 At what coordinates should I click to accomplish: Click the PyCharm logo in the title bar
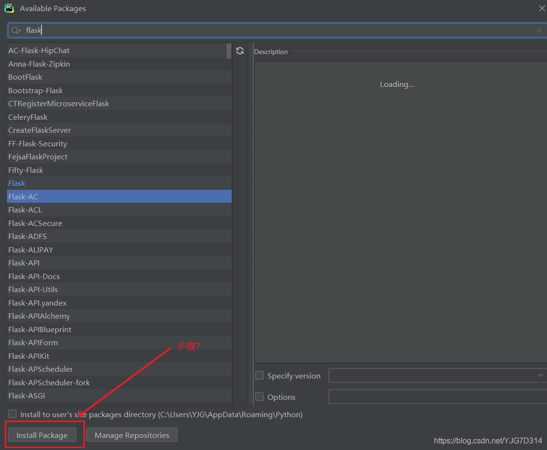10,8
